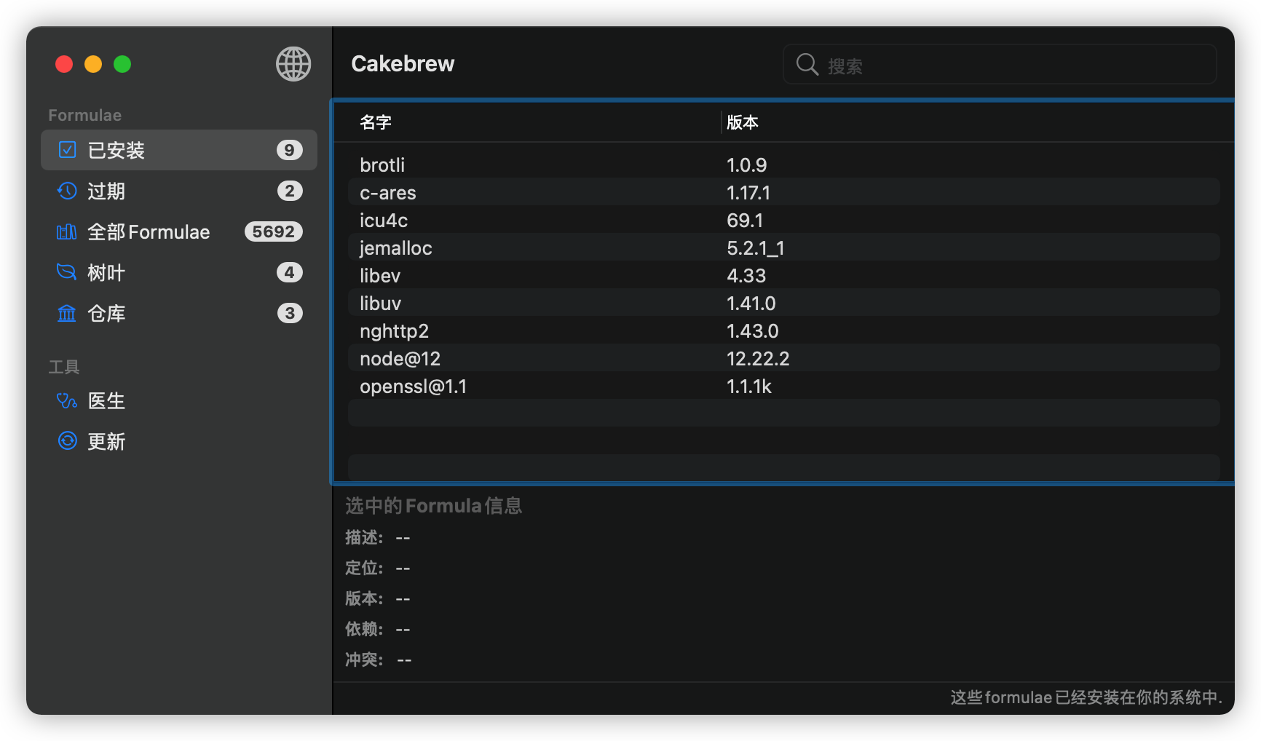This screenshot has width=1261, height=741.
Task: Click the 9 badge on 已安装
Action: (289, 150)
